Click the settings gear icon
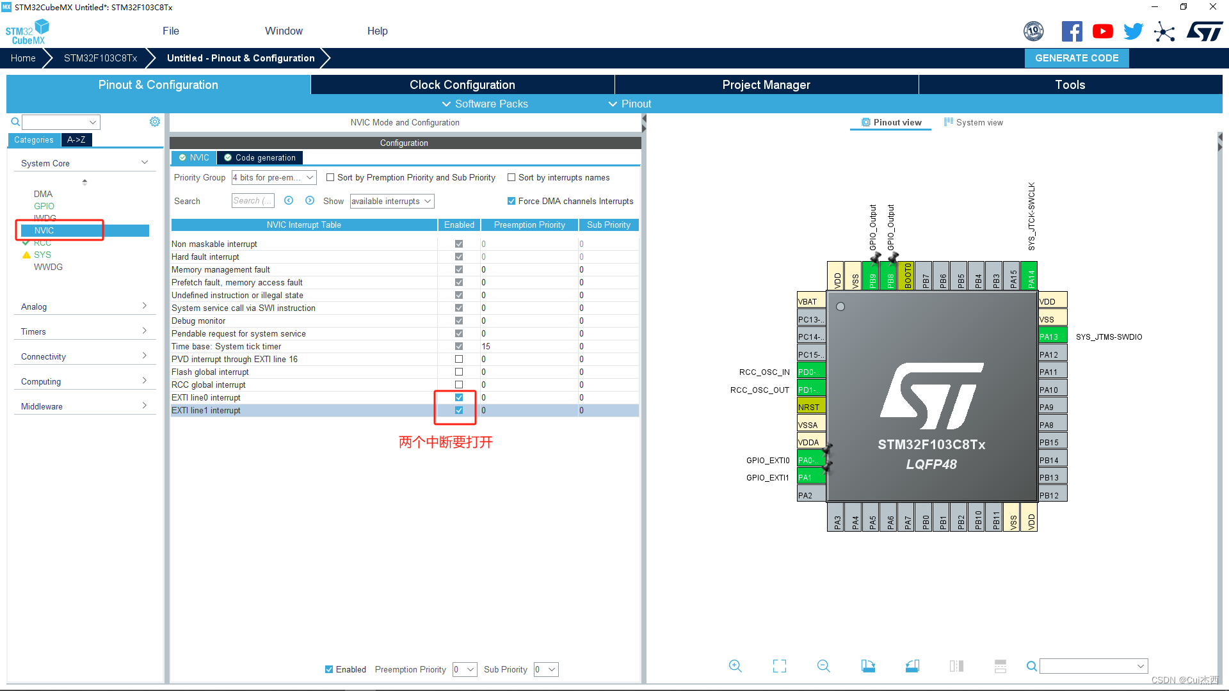 [154, 122]
